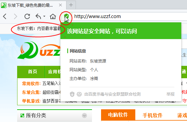The width and height of the screenshot is (187, 122).
Task: Click the green security shield icon
Action: pyautogui.click(x=66, y=16)
